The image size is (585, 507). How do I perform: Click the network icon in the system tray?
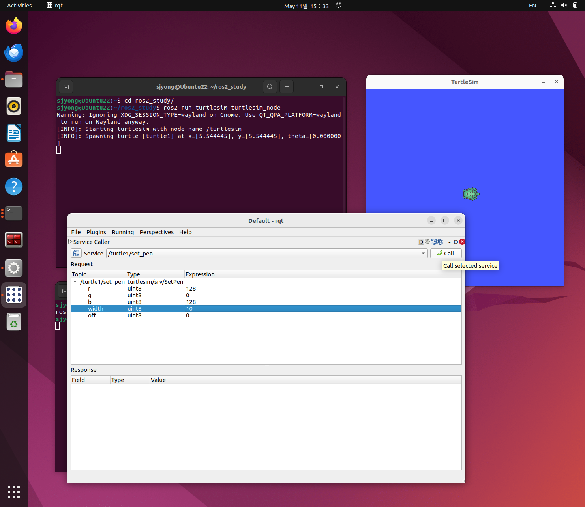tap(553, 6)
